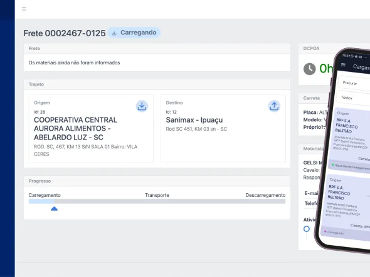Click the Destino unloading upload icon
370x277 pixels.
pos(274,106)
